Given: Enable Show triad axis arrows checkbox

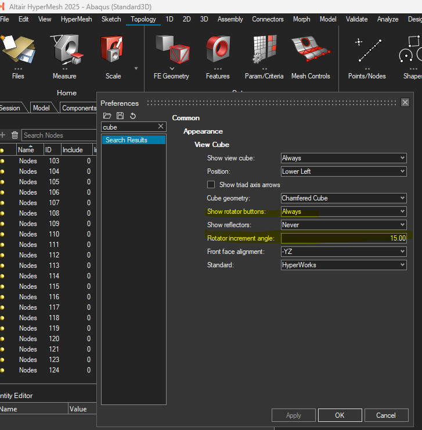Looking at the screenshot, I should pyautogui.click(x=211, y=185).
